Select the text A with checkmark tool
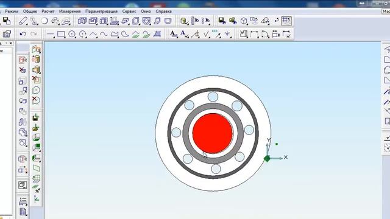The width and height of the screenshot is (390, 219). click(184, 34)
